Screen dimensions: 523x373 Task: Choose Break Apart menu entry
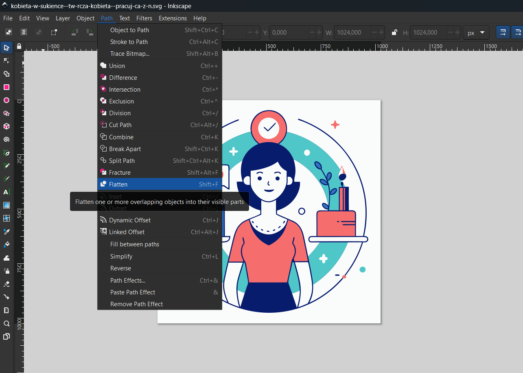pos(160,149)
